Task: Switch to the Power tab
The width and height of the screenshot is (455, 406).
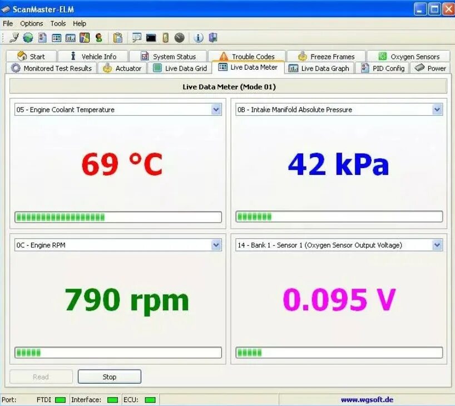Action: (x=430, y=69)
